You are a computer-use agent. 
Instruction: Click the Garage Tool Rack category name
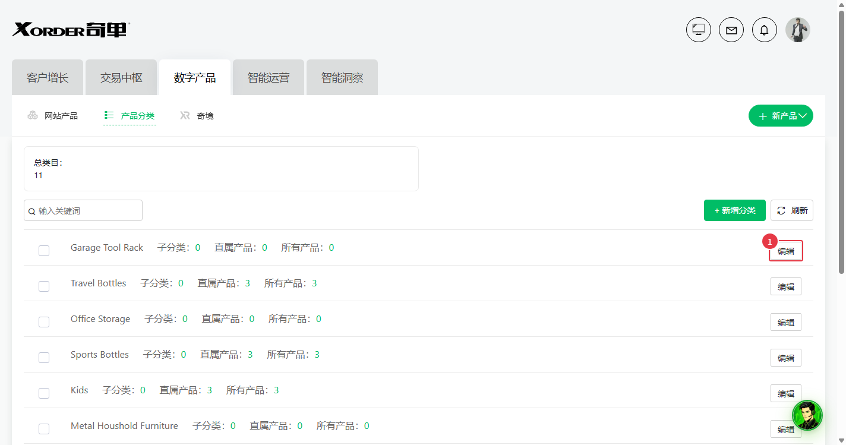pos(107,248)
